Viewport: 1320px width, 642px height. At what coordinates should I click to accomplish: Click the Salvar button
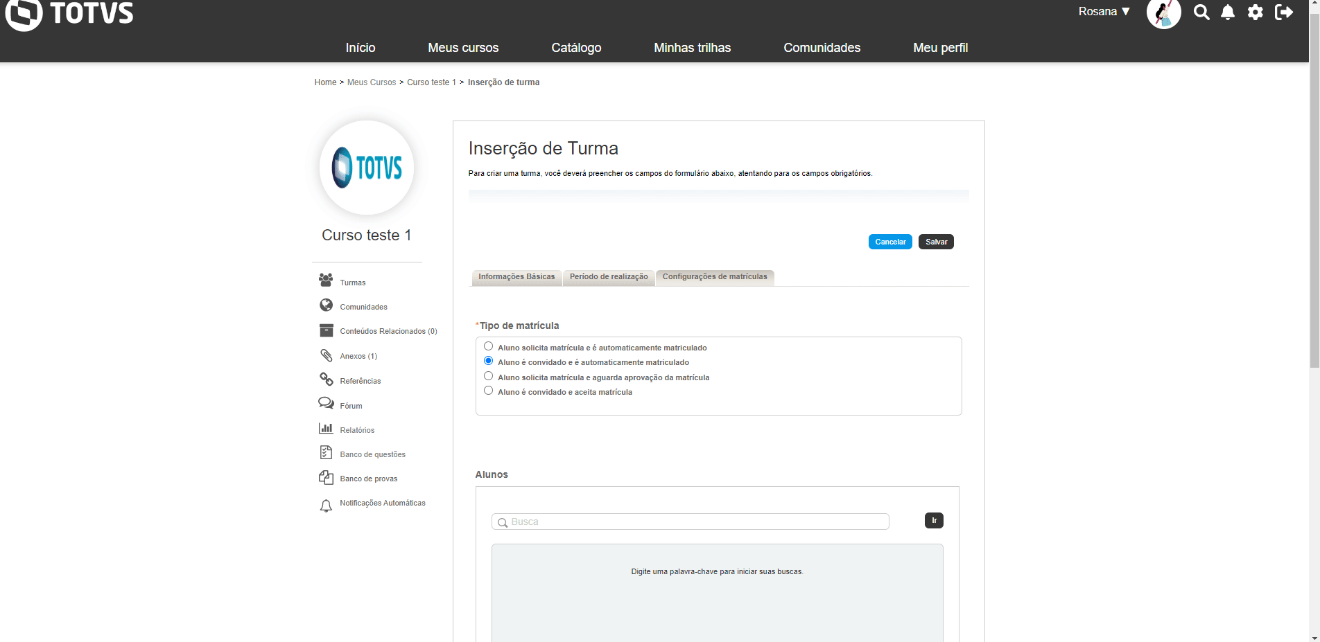click(x=936, y=242)
